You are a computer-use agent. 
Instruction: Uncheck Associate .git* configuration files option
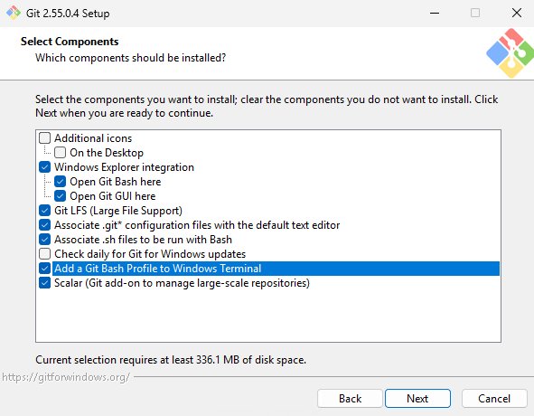click(44, 225)
